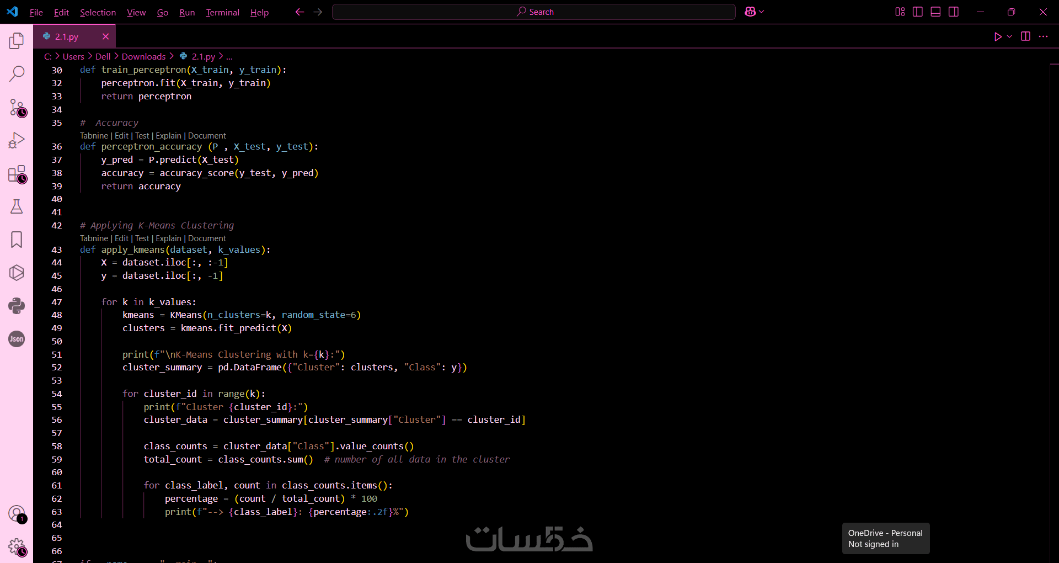
Task: Expand the run options dropdown arrow
Action: [x=1009, y=36]
